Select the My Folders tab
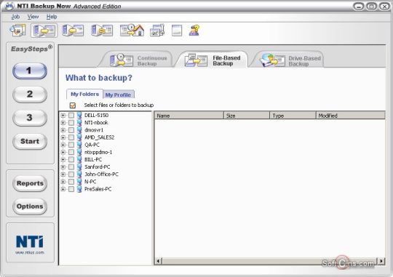393x277 pixels. pos(84,95)
